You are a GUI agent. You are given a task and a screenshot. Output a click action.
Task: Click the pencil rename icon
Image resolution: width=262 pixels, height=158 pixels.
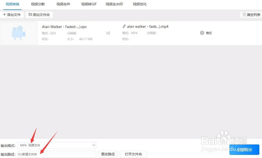124,26
